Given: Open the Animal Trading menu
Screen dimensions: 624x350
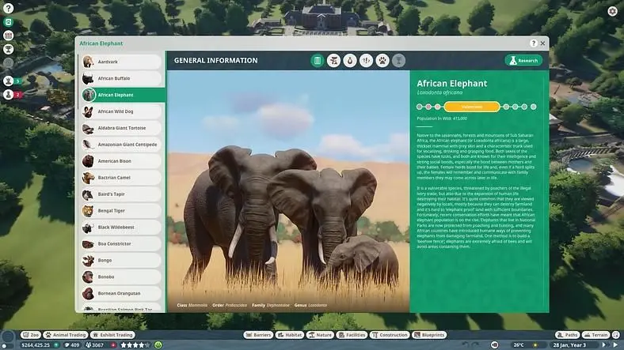Looking at the screenshot, I should tap(66, 335).
